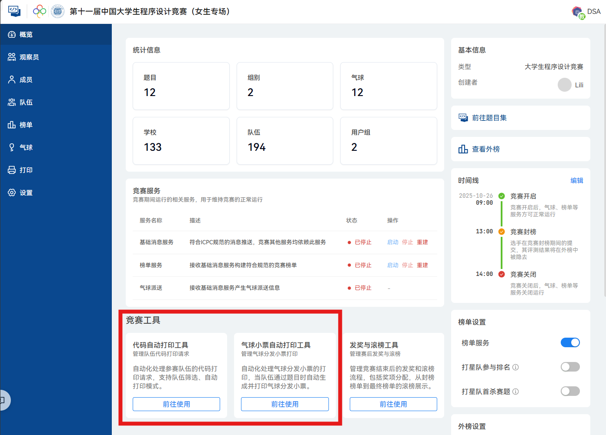606x435 pixels.
Task: Open 设置 from the sidebar
Action: pos(26,193)
